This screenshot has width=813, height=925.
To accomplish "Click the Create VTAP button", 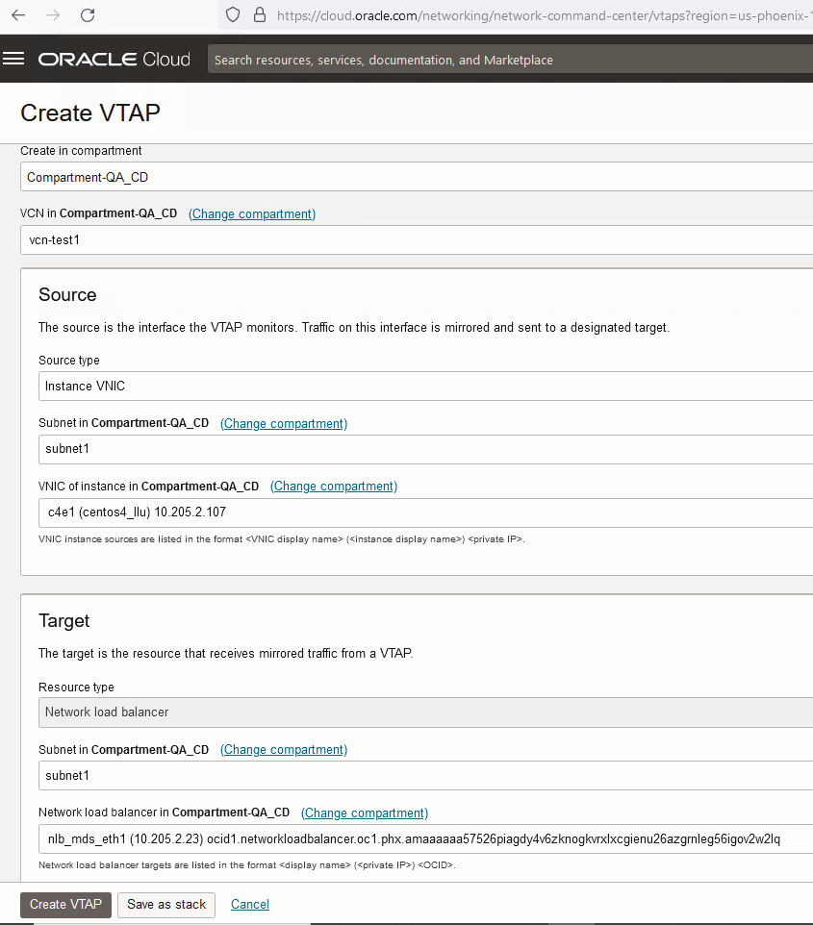I will [x=65, y=905].
